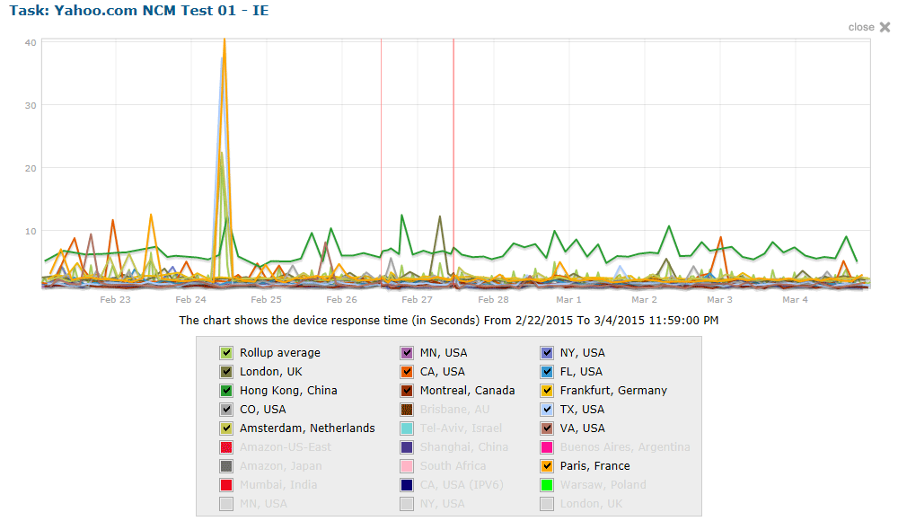Enable the Amazon-US-East series
Viewport: 898px width, 521px height.
(x=226, y=447)
